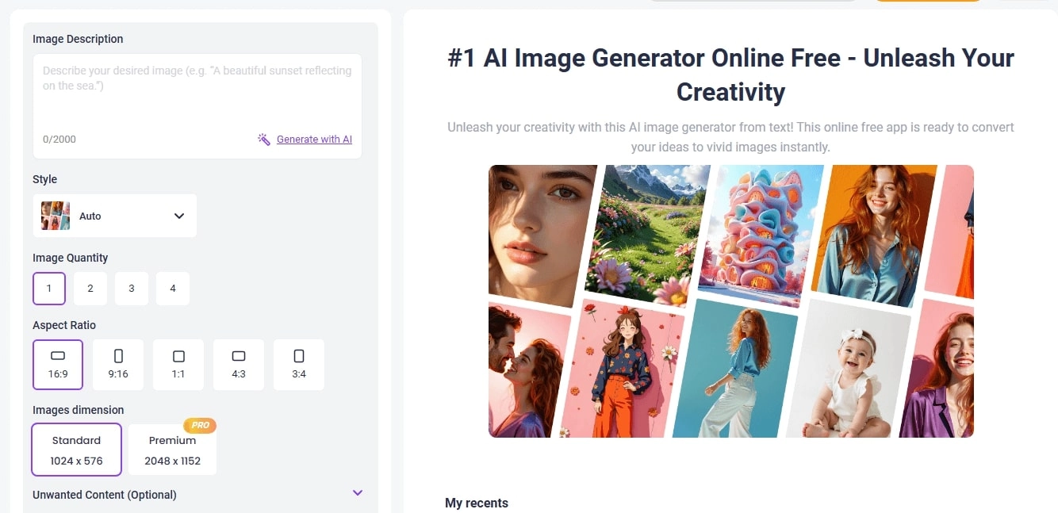Set image quantity to 4

point(172,288)
